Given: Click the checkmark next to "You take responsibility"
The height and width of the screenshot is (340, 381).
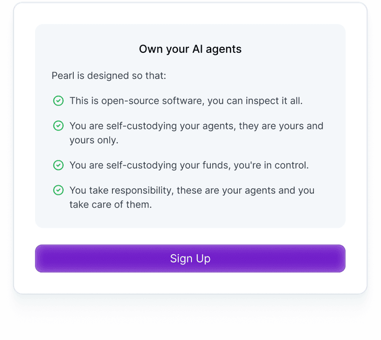Looking at the screenshot, I should (x=58, y=190).
